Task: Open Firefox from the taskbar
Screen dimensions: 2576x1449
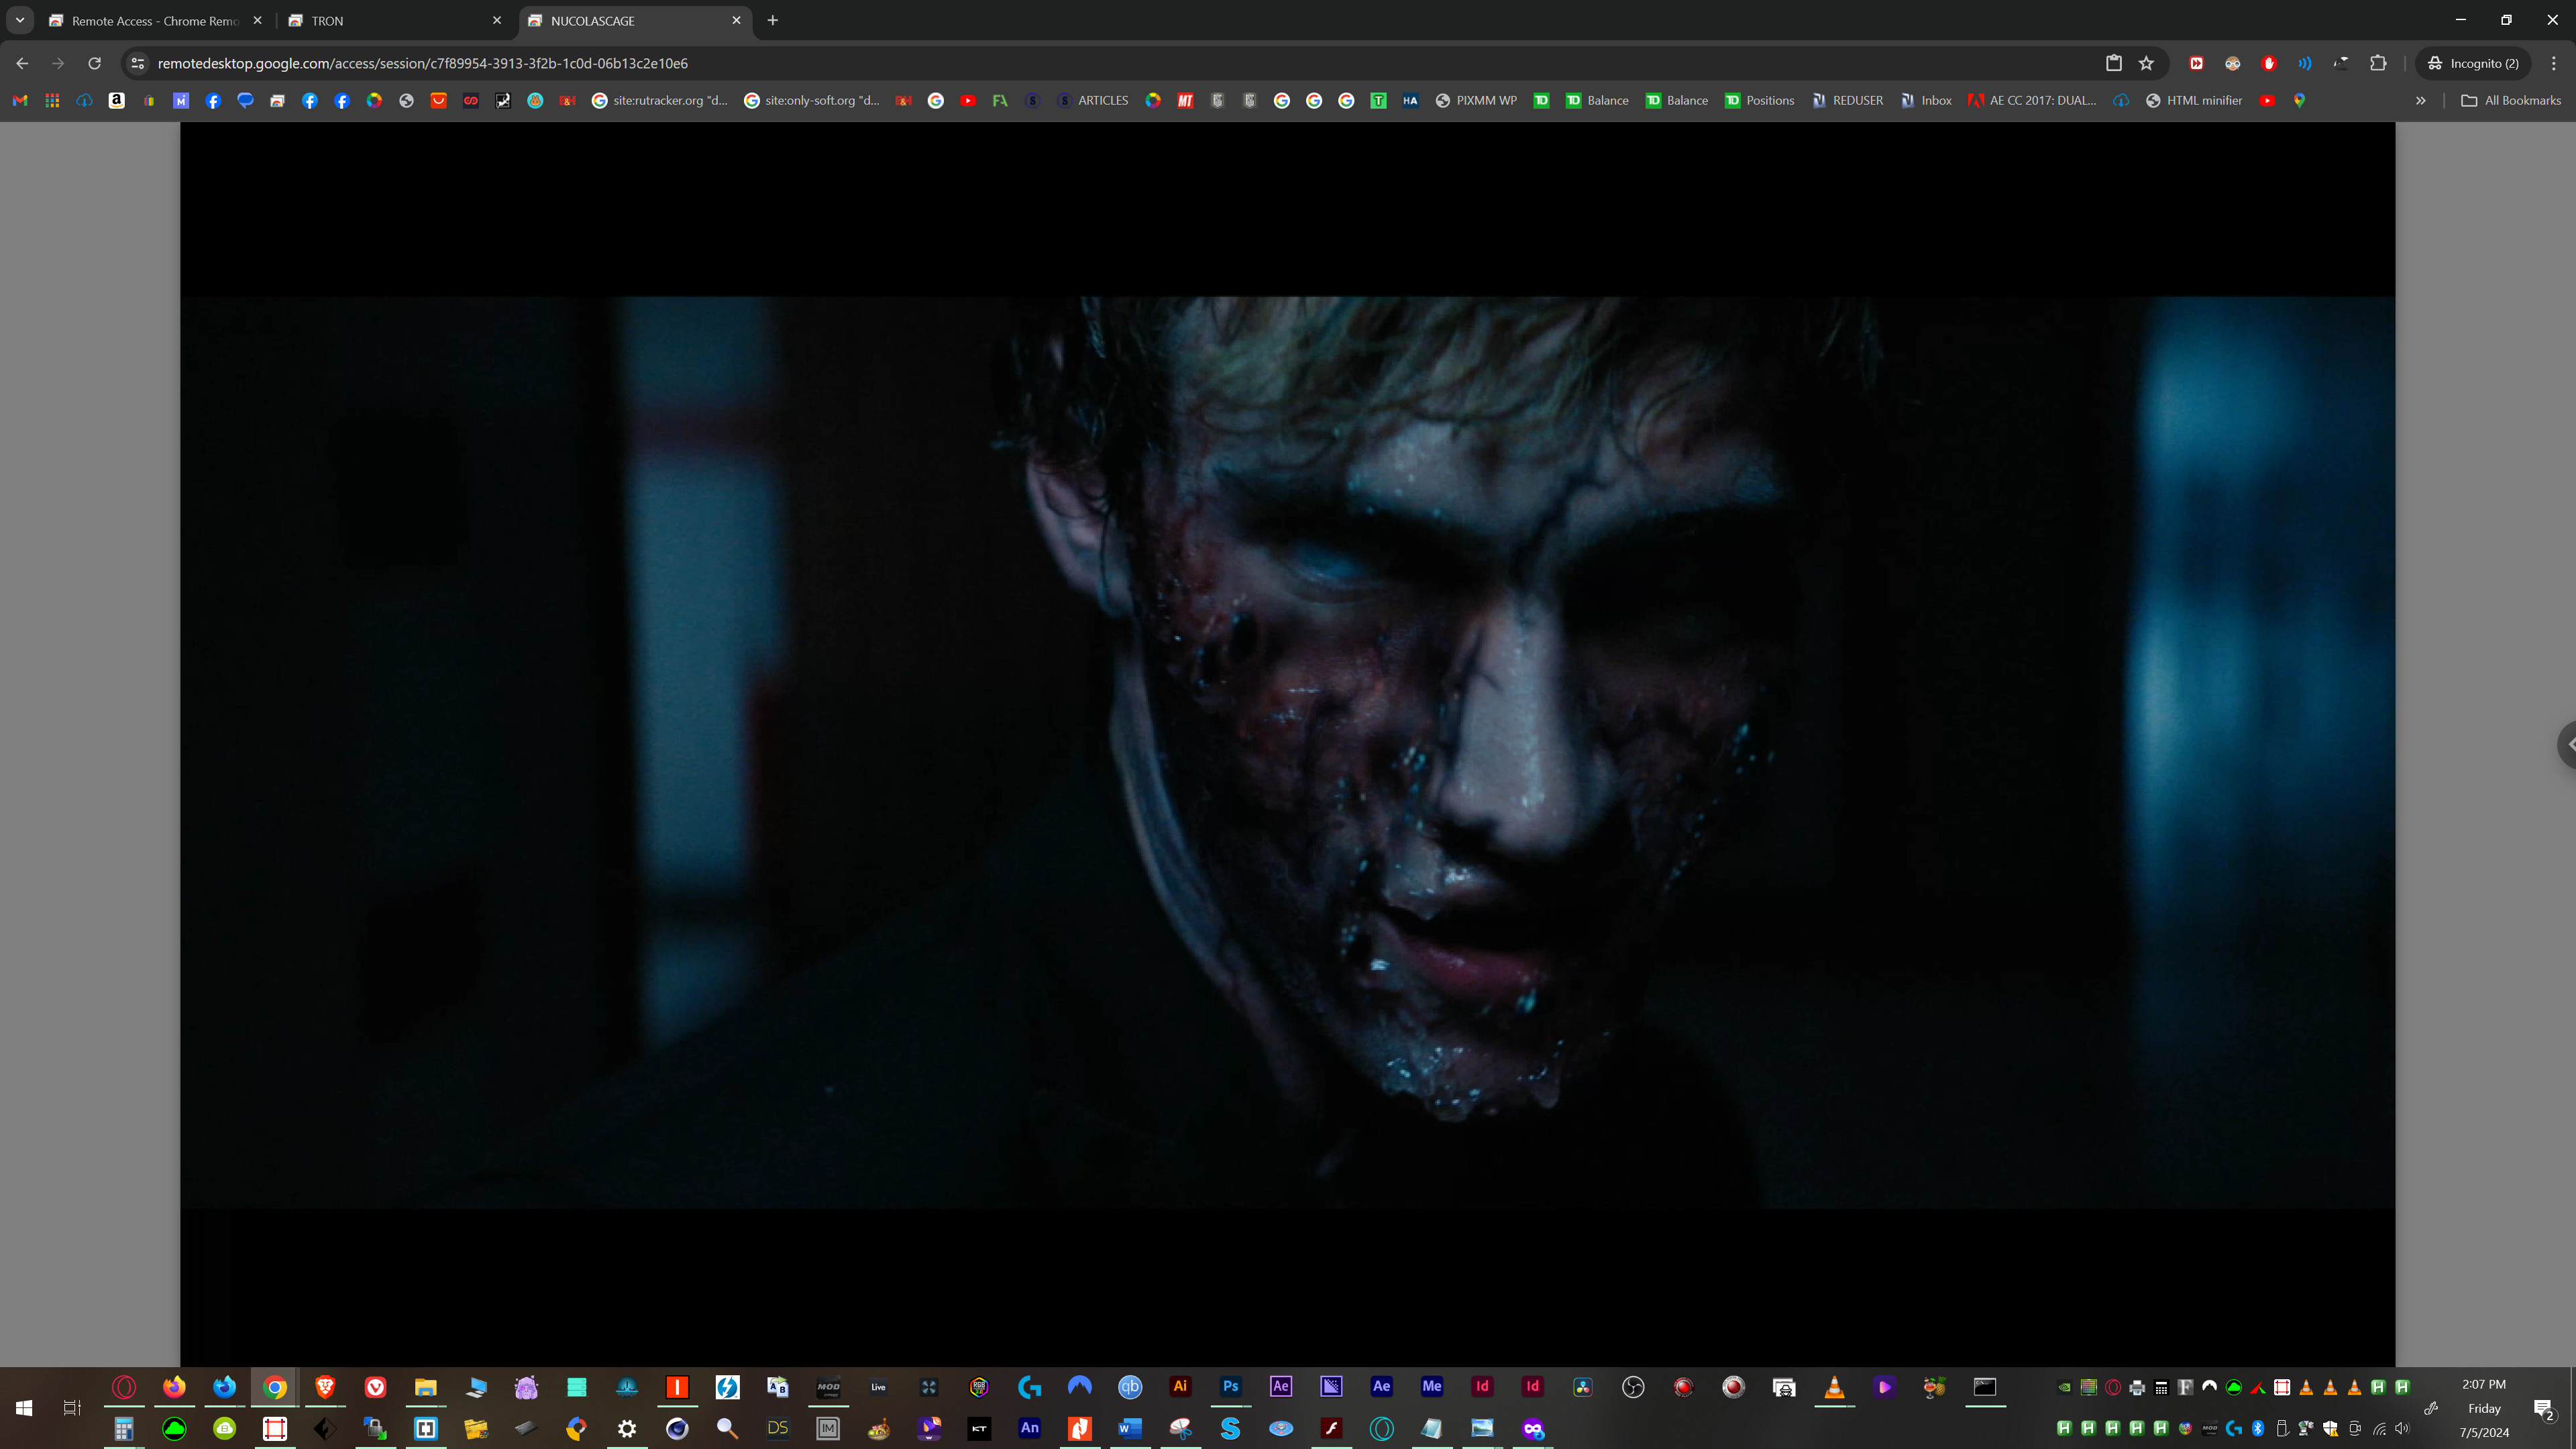Action: pyautogui.click(x=174, y=1386)
